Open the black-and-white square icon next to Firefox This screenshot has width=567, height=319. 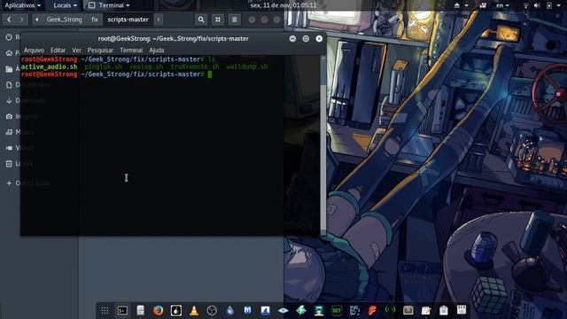pos(176,310)
